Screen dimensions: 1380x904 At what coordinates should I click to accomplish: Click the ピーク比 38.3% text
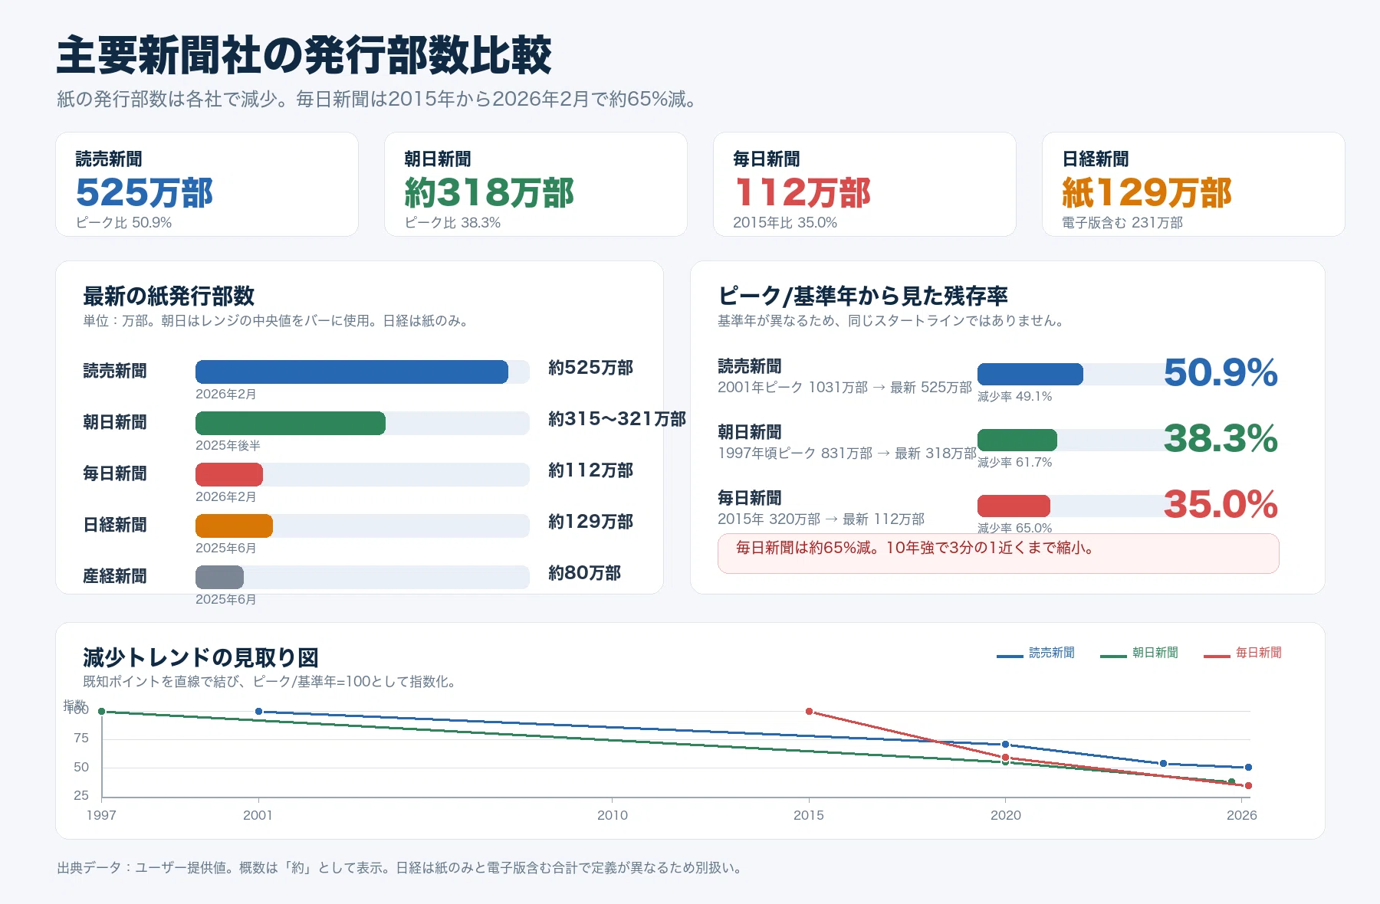click(452, 223)
